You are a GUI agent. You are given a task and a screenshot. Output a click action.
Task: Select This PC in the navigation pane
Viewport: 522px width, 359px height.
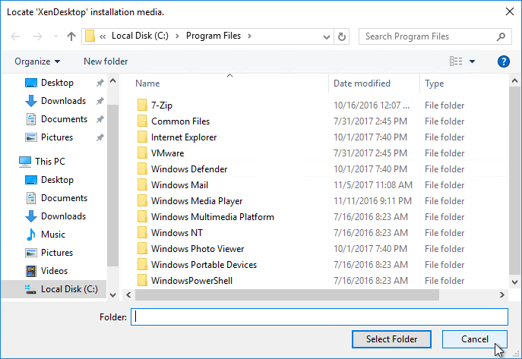coord(50,162)
